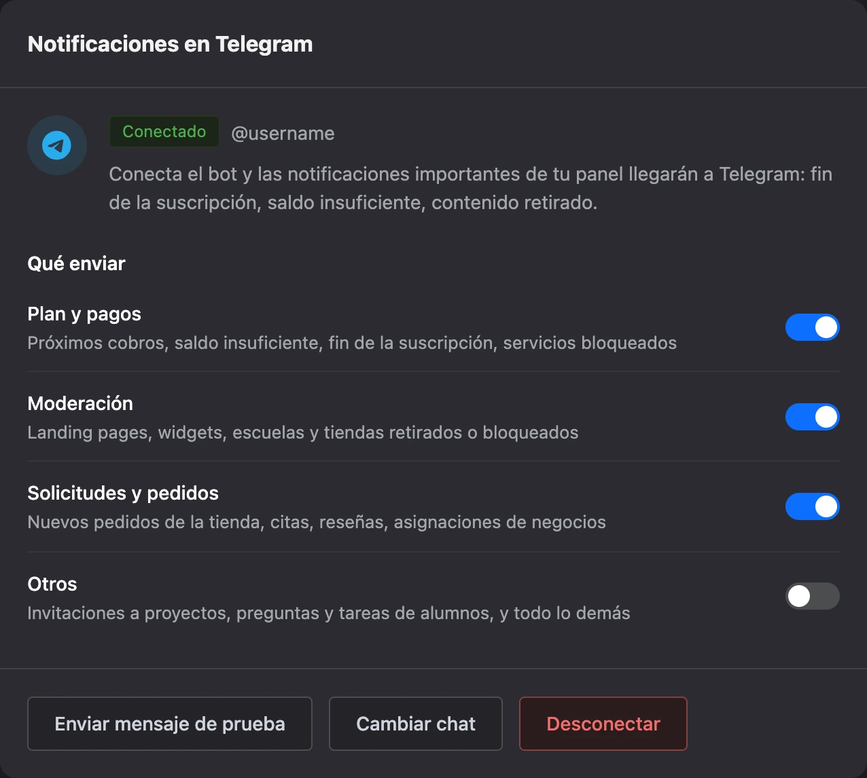Image resolution: width=867 pixels, height=778 pixels.
Task: Disable the Moderación notifications switch
Action: [813, 417]
